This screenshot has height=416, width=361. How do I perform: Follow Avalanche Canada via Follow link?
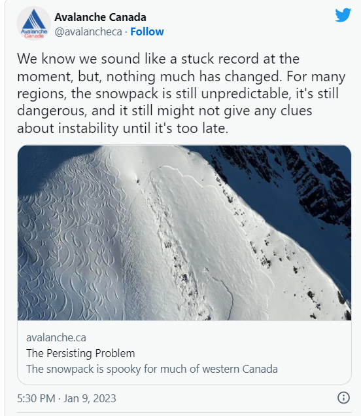click(147, 31)
